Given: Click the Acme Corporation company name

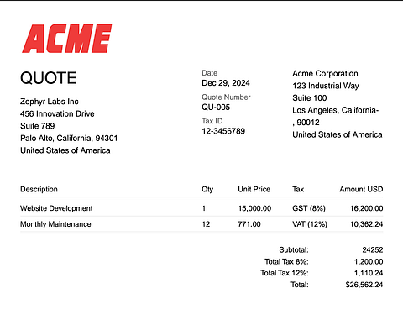Looking at the screenshot, I should (325, 74).
